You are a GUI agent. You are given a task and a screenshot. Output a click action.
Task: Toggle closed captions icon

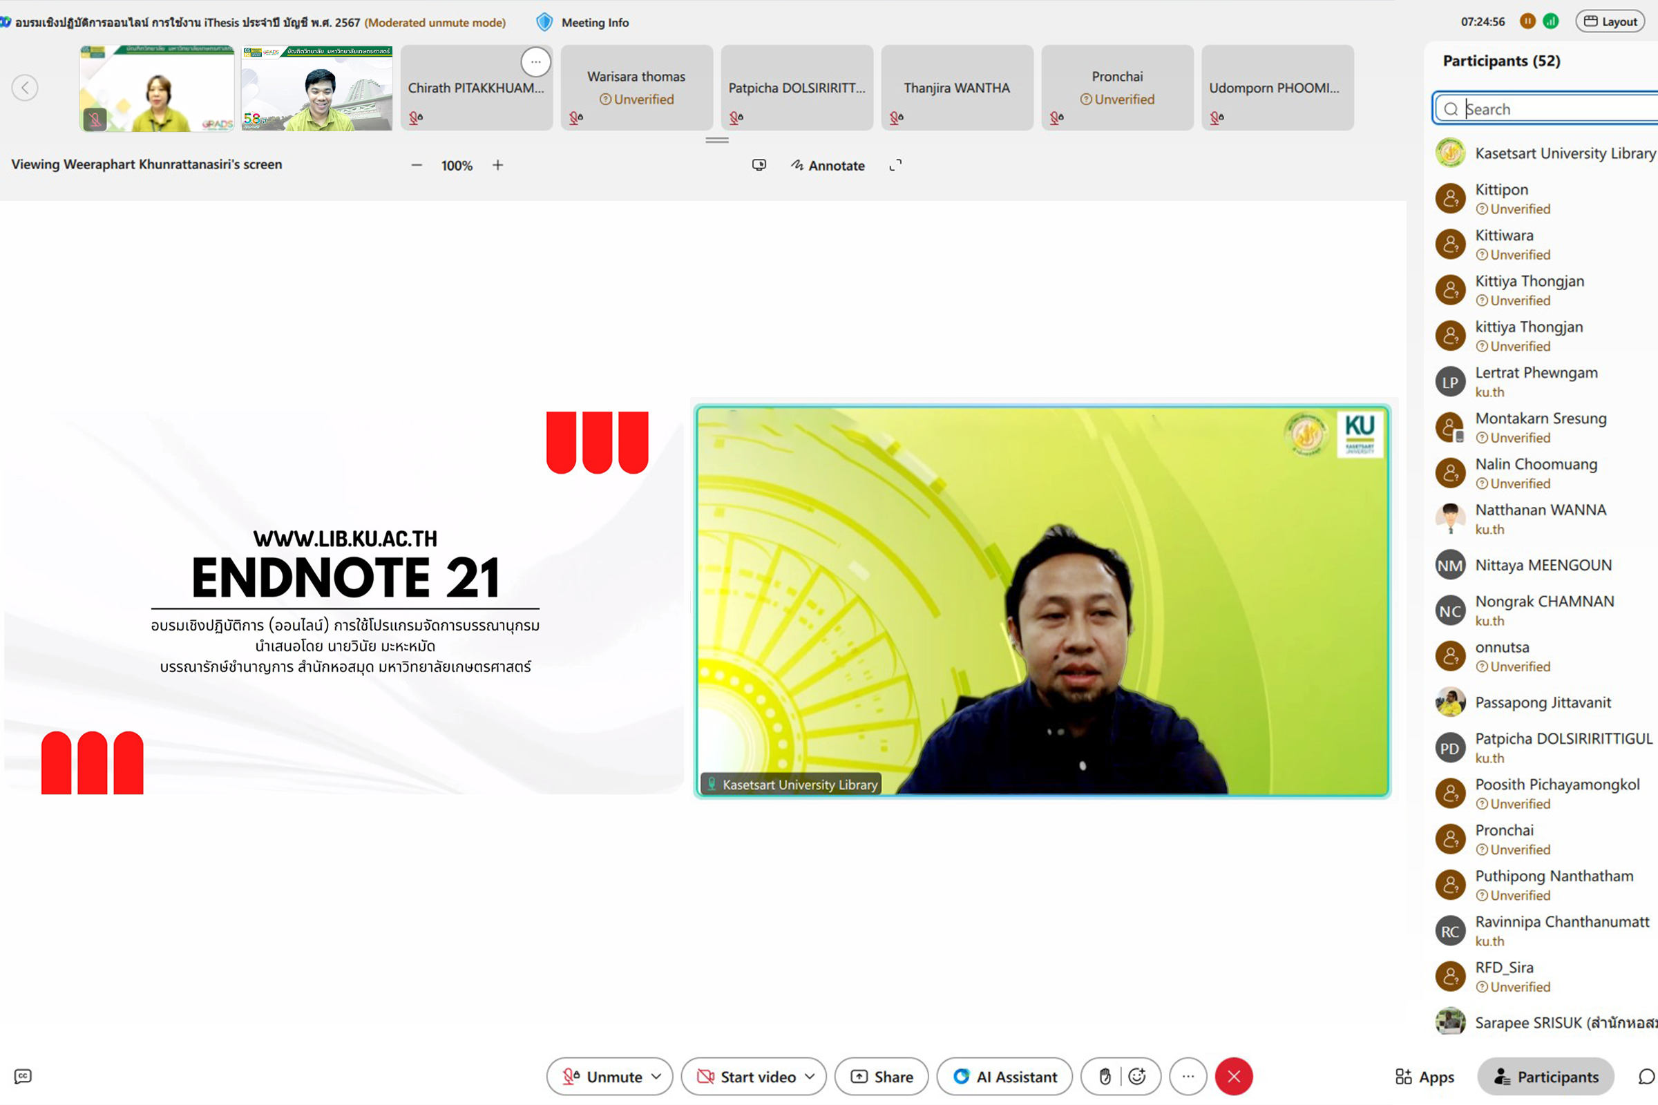[x=23, y=1076]
